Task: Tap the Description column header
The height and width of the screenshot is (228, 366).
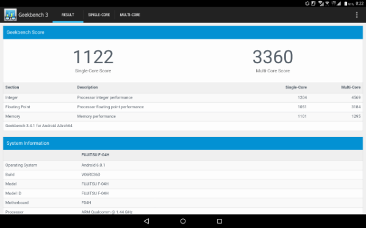Action: pyautogui.click(x=87, y=87)
